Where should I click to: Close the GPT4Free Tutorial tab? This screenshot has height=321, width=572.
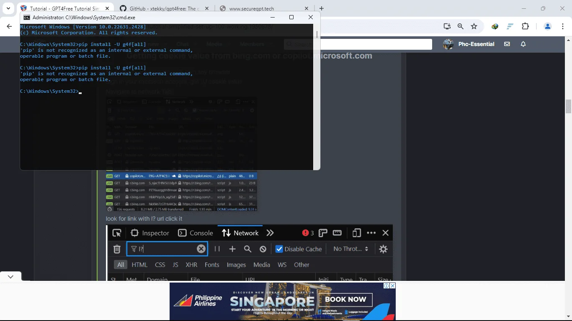(x=108, y=8)
